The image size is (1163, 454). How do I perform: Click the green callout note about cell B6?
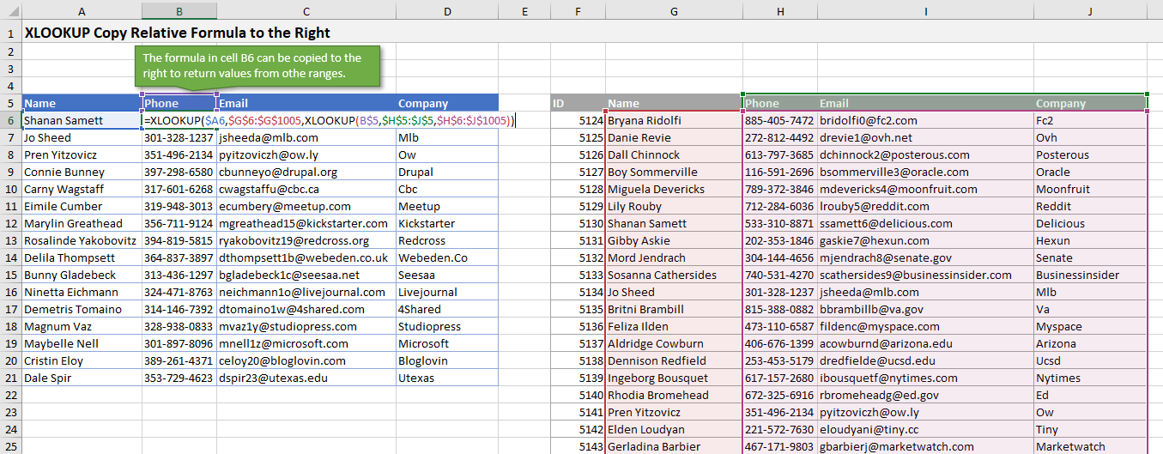(257, 66)
